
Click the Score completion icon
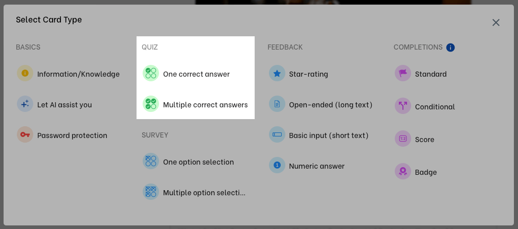tap(403, 139)
